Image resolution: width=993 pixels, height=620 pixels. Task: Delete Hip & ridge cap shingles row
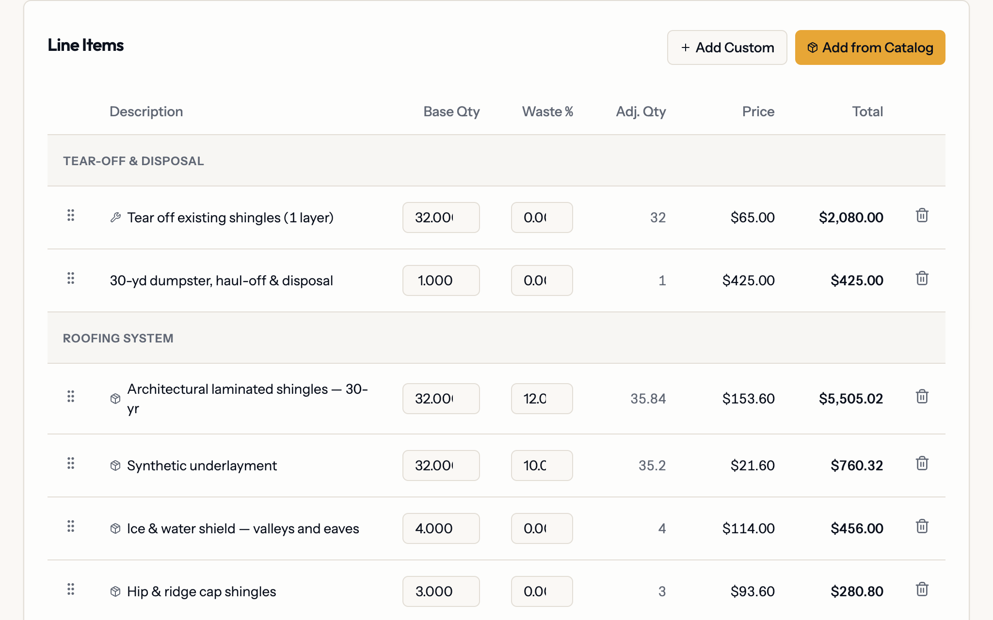(x=922, y=589)
